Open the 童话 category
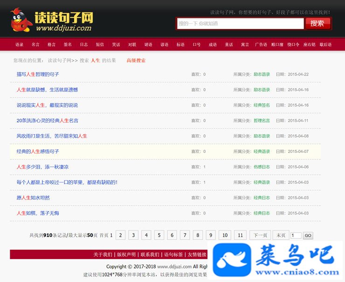This screenshot has height=282, width=345. [229, 44]
